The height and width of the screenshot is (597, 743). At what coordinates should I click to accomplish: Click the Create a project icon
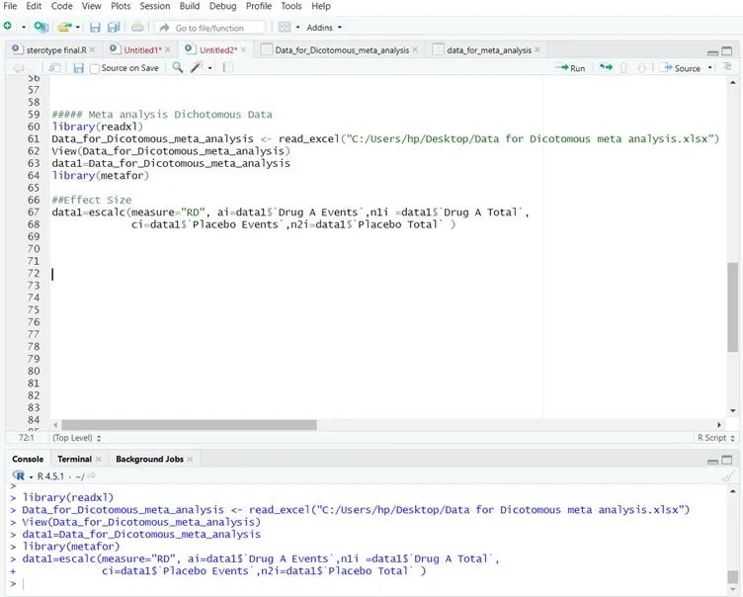[x=41, y=27]
